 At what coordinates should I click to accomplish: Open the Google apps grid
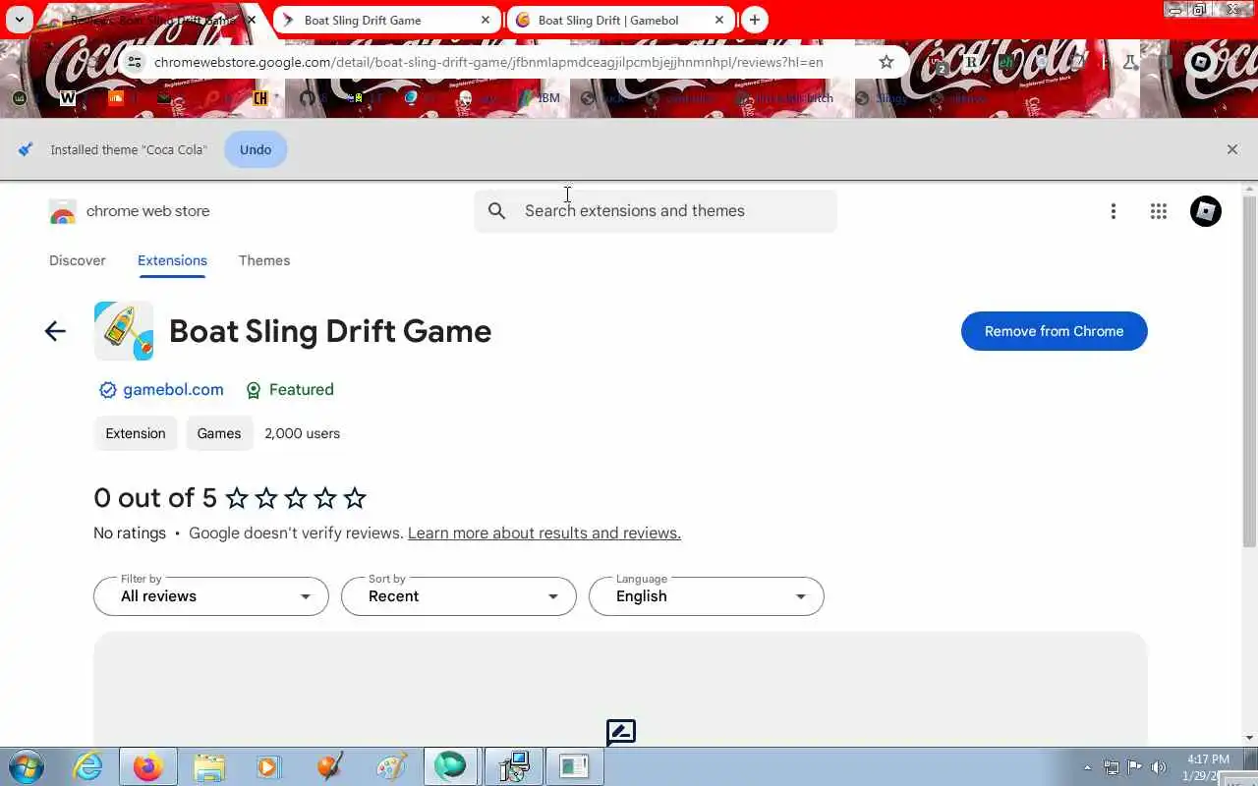[1159, 211]
